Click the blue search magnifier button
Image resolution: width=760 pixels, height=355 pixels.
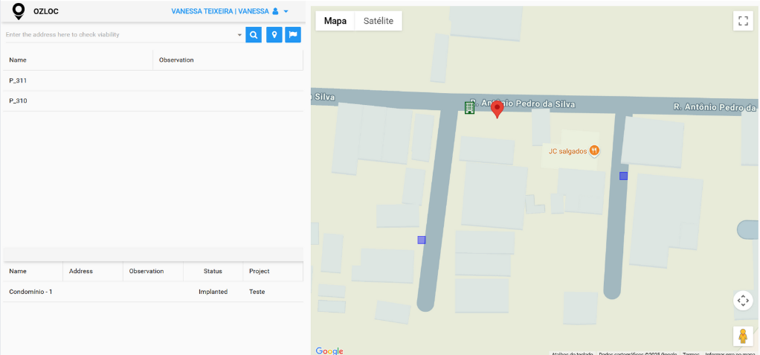point(254,35)
